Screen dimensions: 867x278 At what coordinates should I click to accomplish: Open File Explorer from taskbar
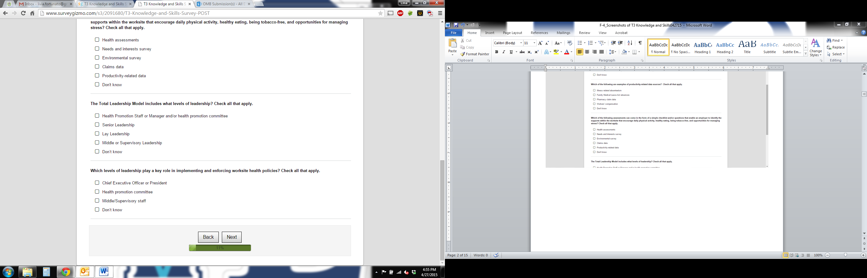[x=27, y=272]
